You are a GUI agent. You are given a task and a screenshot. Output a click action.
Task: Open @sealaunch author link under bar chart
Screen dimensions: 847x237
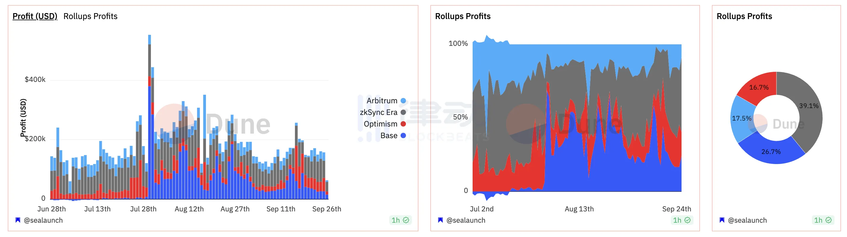point(43,220)
